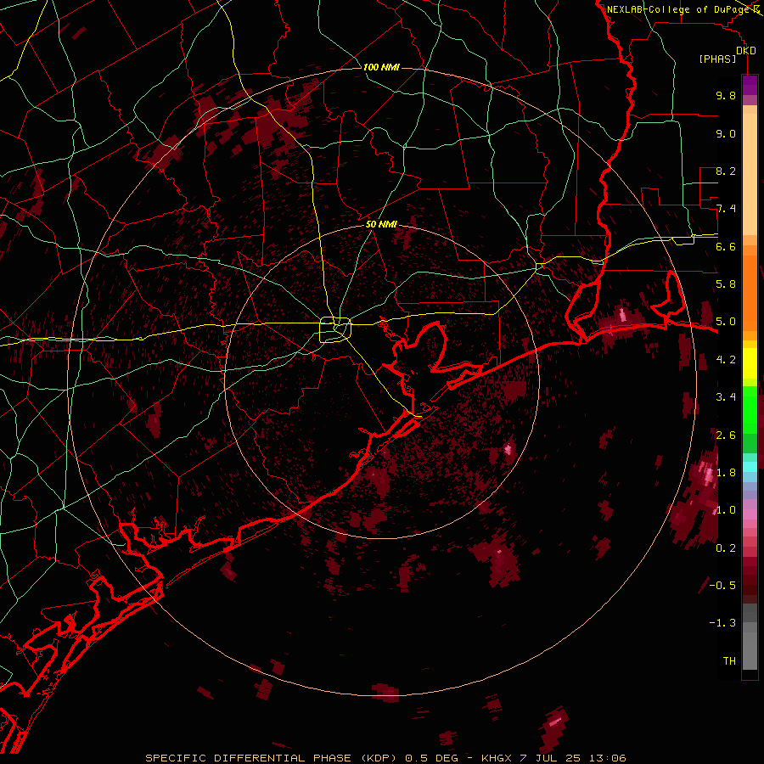
Task: Pick the orange color band beside 5.8
Action: click(750, 292)
